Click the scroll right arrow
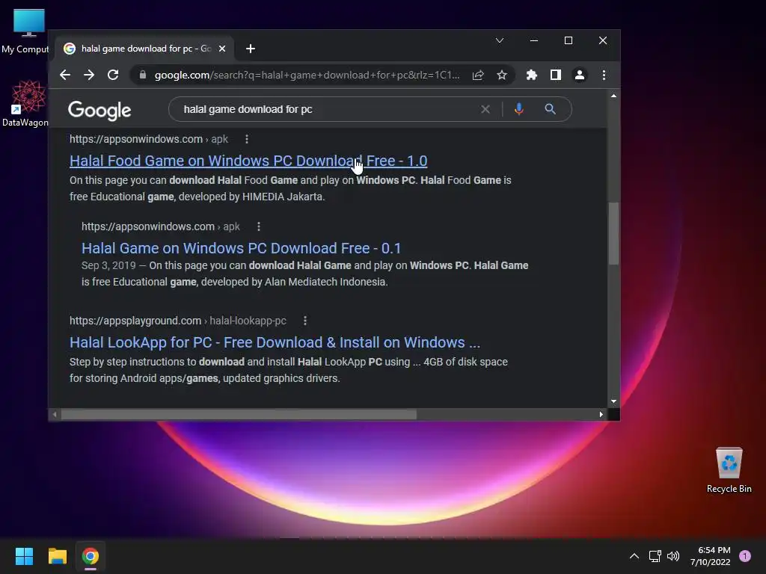766x574 pixels. tap(601, 414)
